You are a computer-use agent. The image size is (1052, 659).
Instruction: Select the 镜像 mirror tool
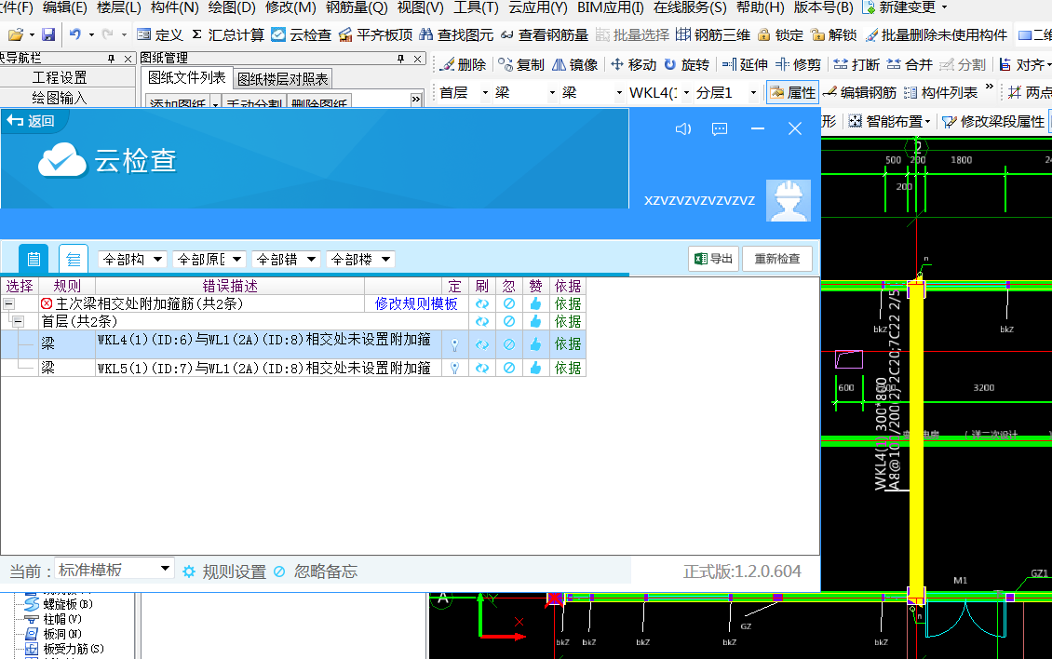pyautogui.click(x=575, y=64)
